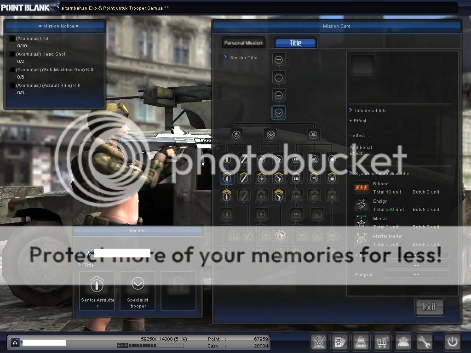This screenshot has width=471, height=353.
Task: Click the power button in bottom bar
Action: click(x=453, y=342)
